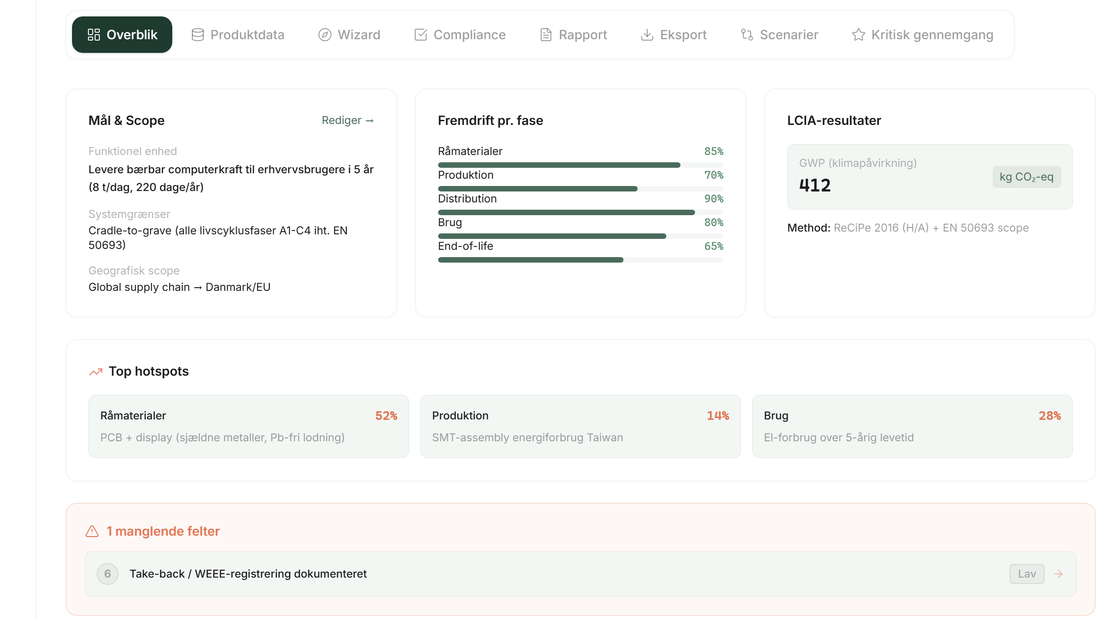Click the Eksport tab label

(x=683, y=35)
